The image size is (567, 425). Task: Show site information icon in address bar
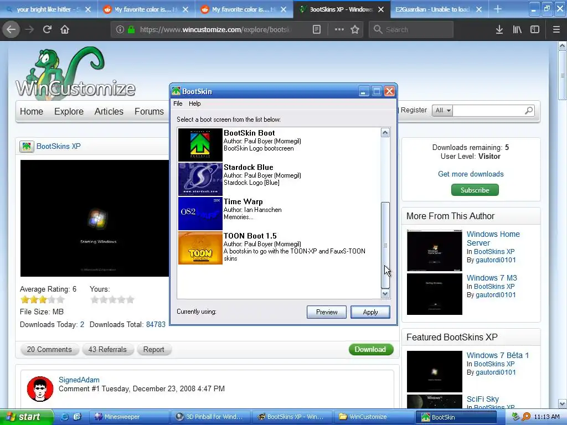(120, 30)
